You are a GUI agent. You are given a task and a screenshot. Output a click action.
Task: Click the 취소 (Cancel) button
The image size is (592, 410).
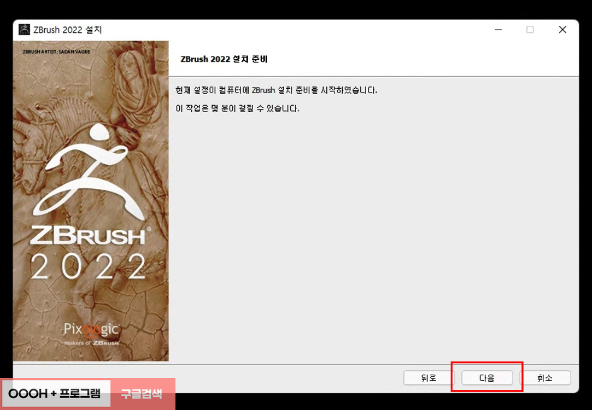(x=545, y=378)
